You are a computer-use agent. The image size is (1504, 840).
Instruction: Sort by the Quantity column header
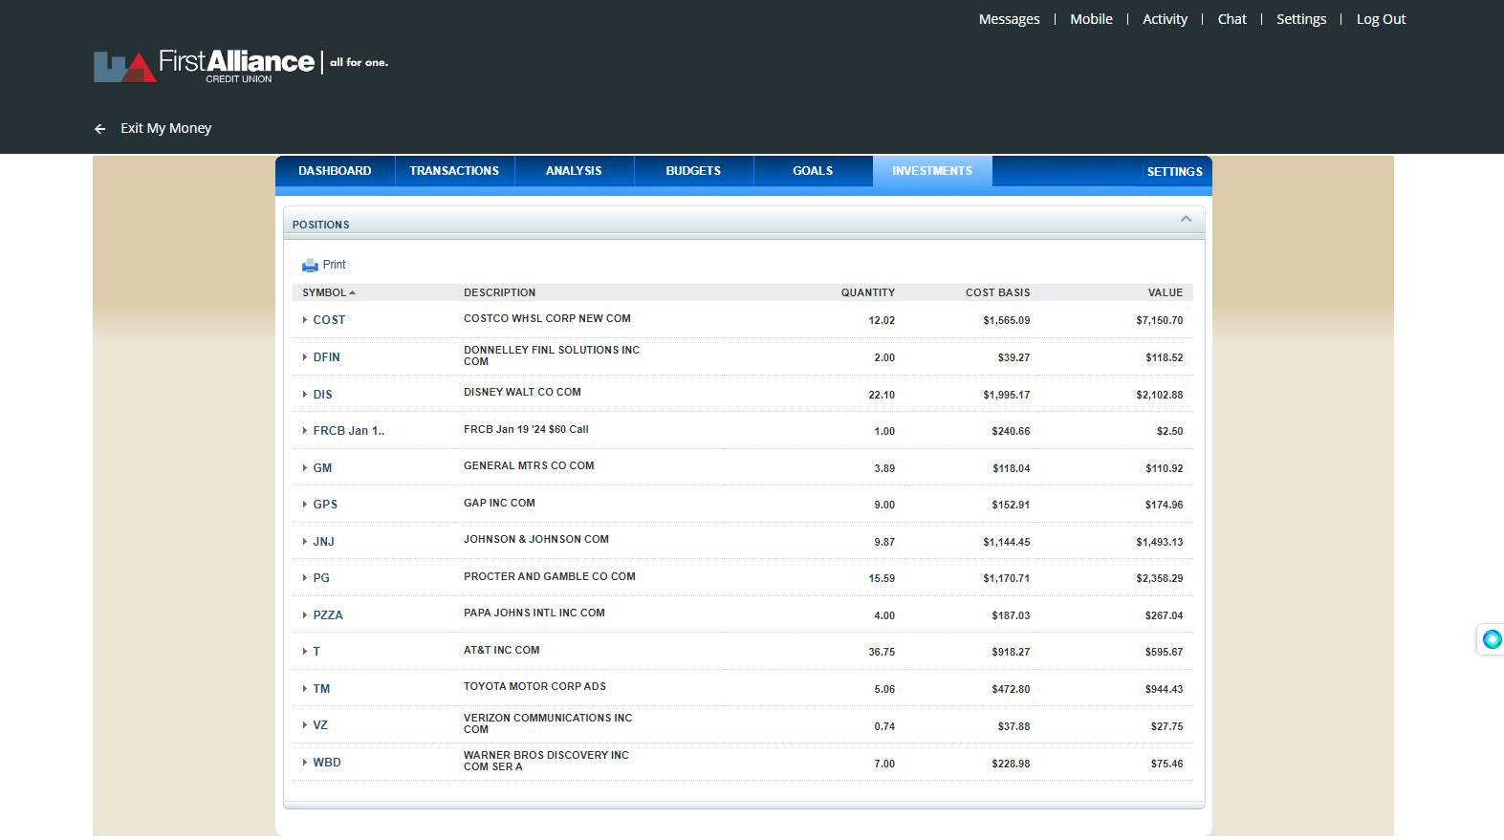(x=867, y=292)
